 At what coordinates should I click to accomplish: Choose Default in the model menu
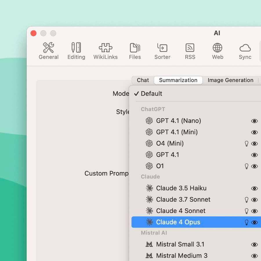click(x=196, y=94)
